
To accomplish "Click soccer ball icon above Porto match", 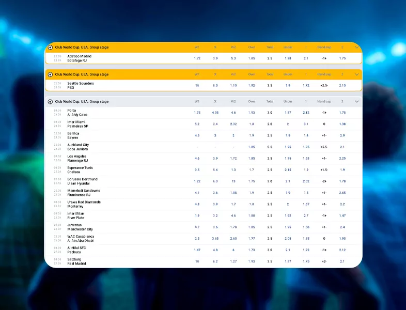I will click(50, 101).
